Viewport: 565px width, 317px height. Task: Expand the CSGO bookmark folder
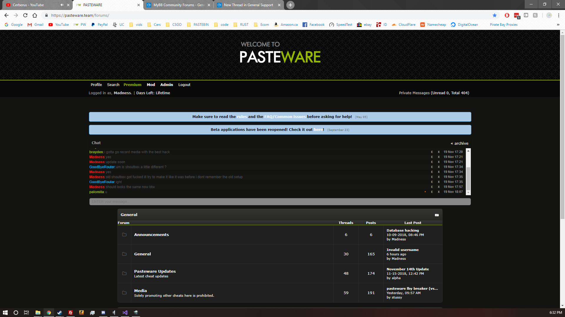(x=174, y=25)
